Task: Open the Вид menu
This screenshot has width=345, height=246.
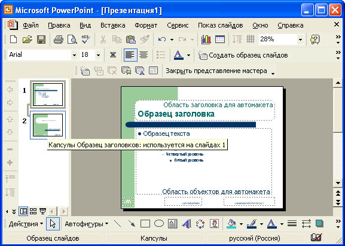Action: [x=85, y=25]
